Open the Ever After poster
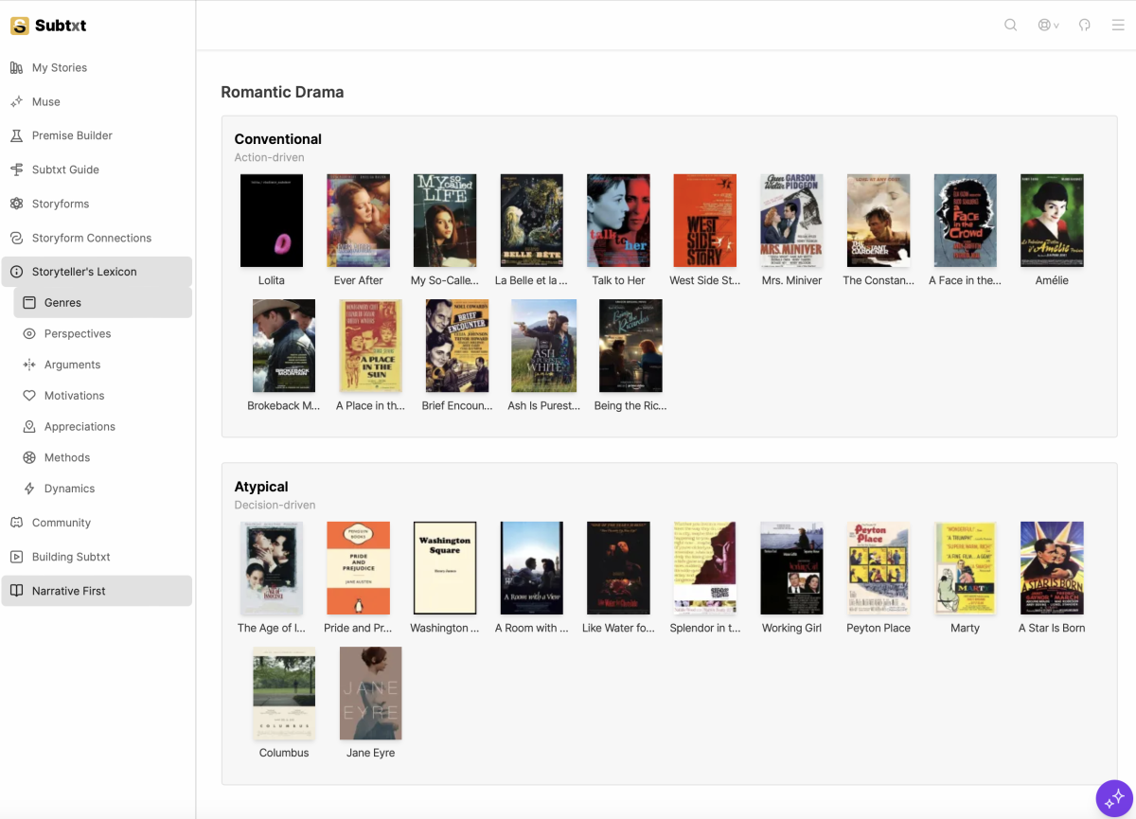The image size is (1136, 819). [x=358, y=221]
